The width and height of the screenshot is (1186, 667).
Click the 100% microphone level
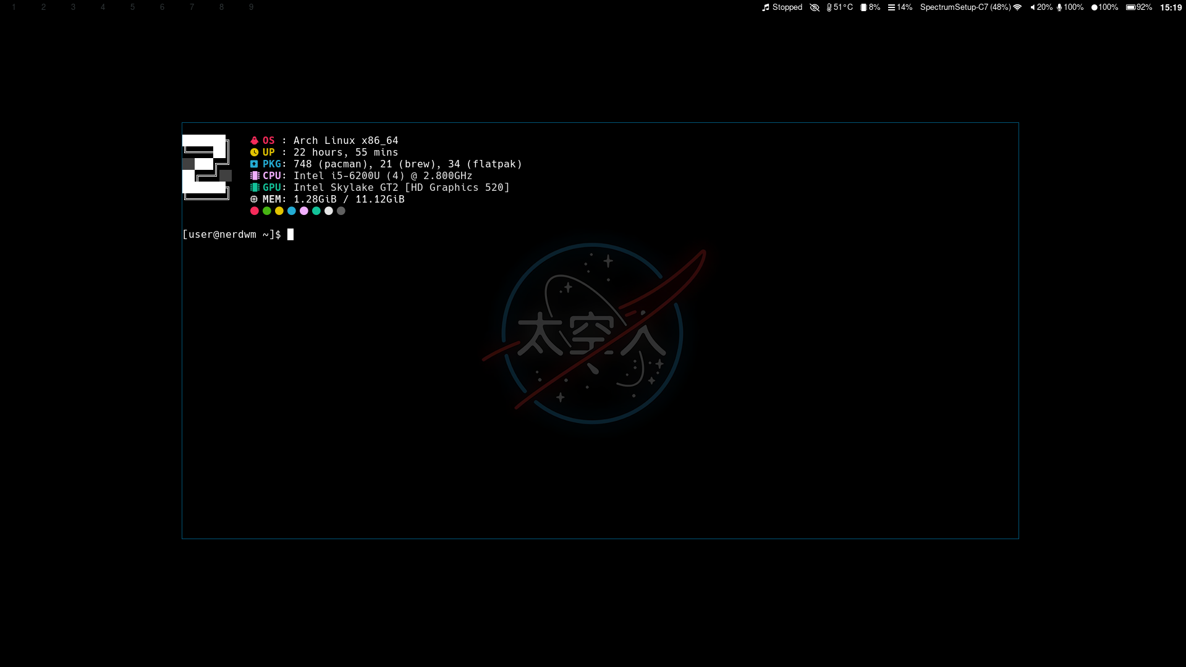pos(1074,7)
